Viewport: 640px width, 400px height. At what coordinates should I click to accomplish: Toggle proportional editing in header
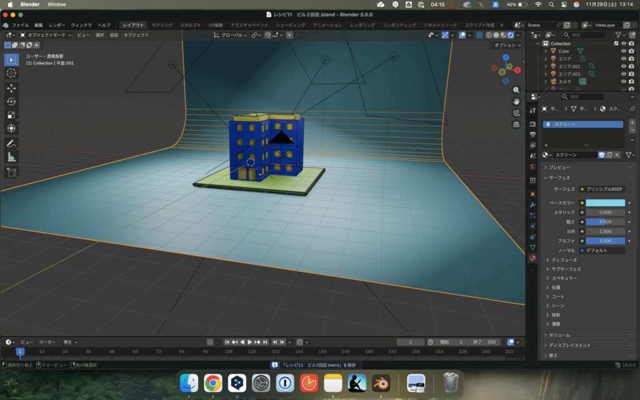point(289,35)
